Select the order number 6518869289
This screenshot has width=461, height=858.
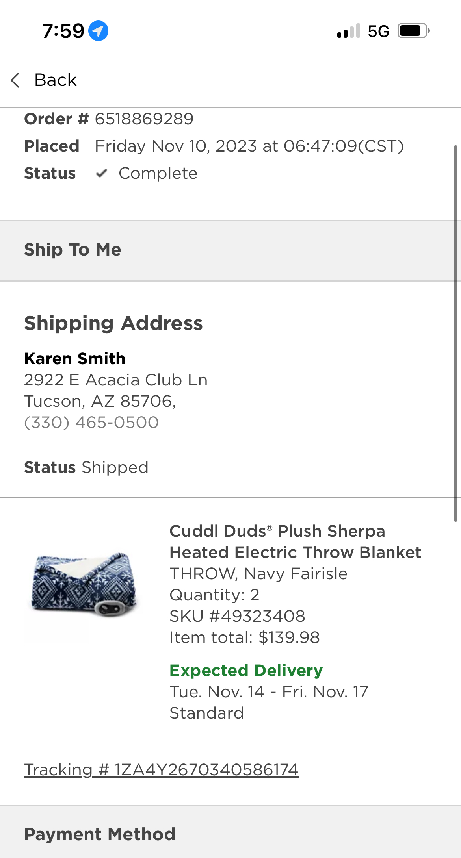tap(144, 119)
